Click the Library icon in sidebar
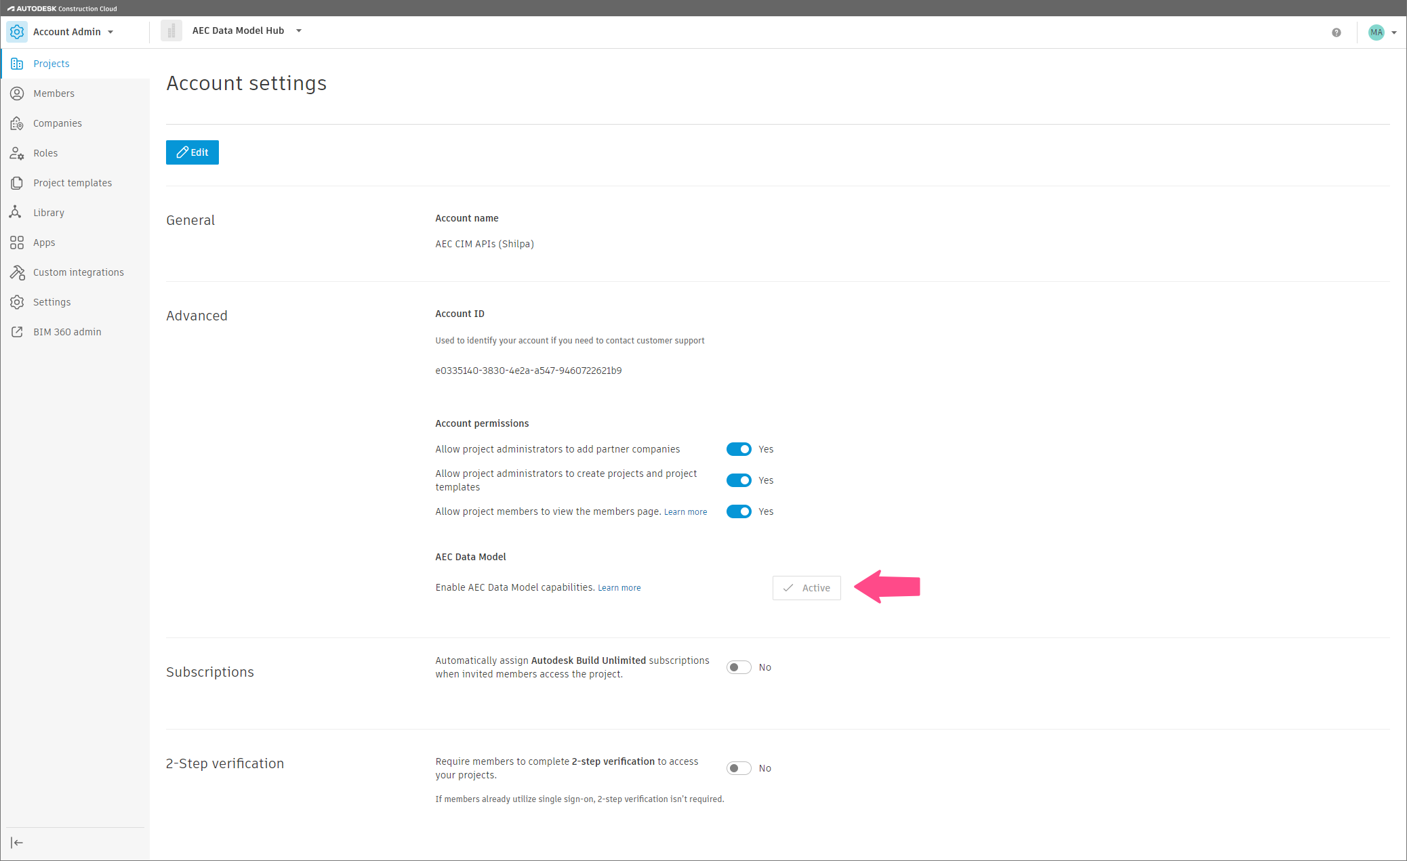Screen dimensions: 1407x861 coord(16,213)
